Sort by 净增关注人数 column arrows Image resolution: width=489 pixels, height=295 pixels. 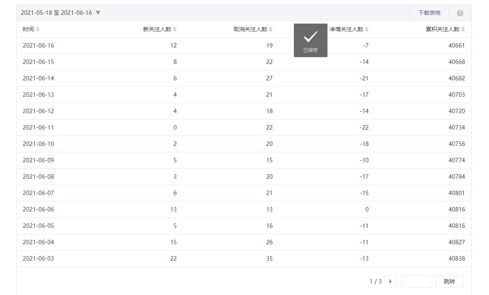coord(367,29)
